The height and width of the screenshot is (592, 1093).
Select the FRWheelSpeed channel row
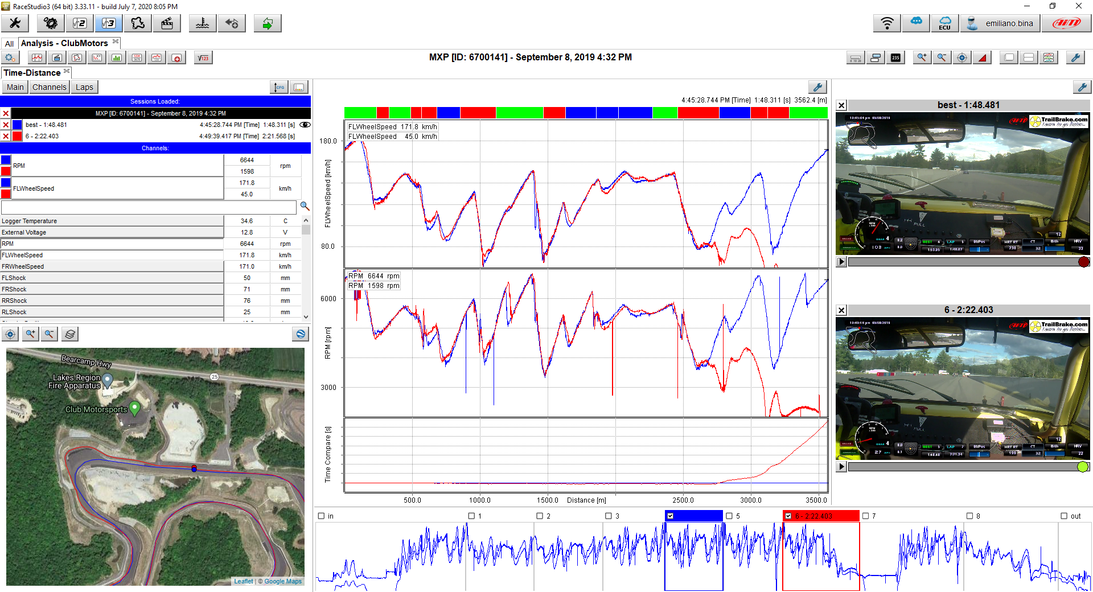(x=112, y=266)
